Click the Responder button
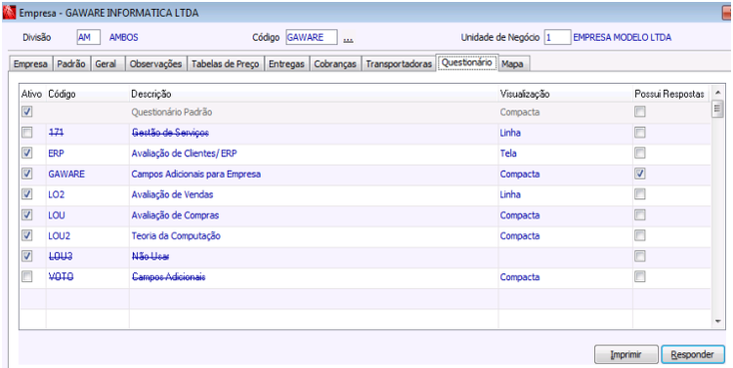Image resolution: width=733 pixels, height=368 pixels. 693,354
